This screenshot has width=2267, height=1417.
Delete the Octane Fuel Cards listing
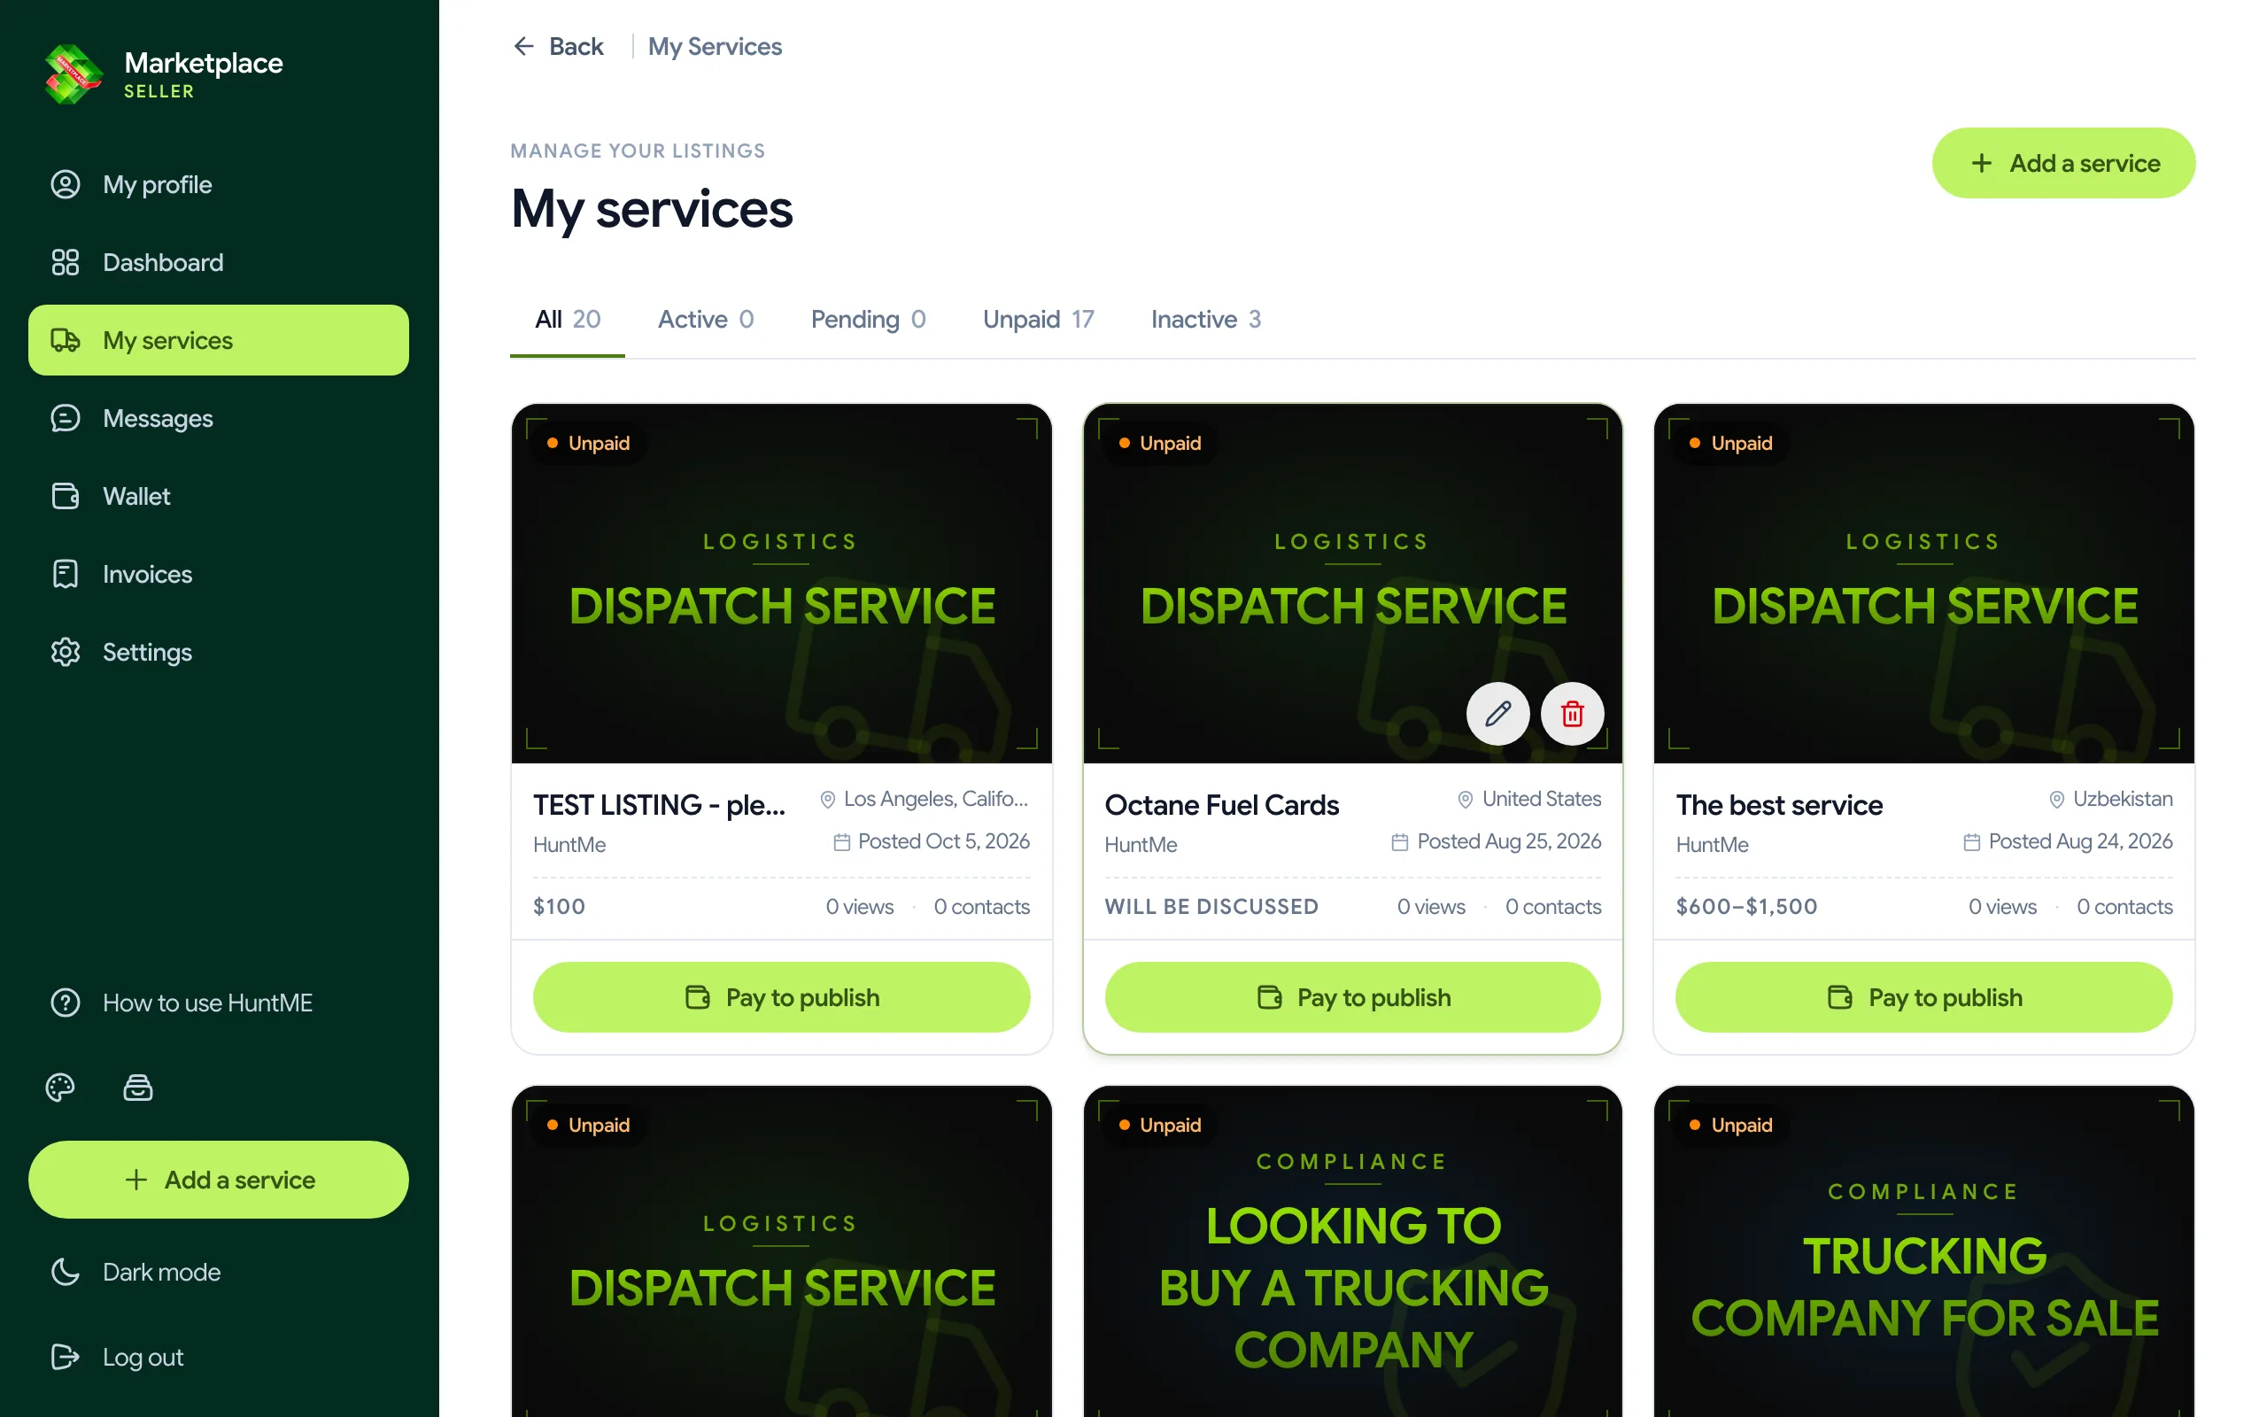click(x=1572, y=713)
